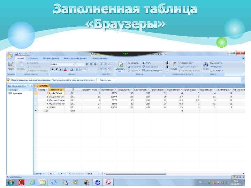This screenshot has height=188, width=251.
Task: Click the Google Chrome cell
Action: pos(57,97)
